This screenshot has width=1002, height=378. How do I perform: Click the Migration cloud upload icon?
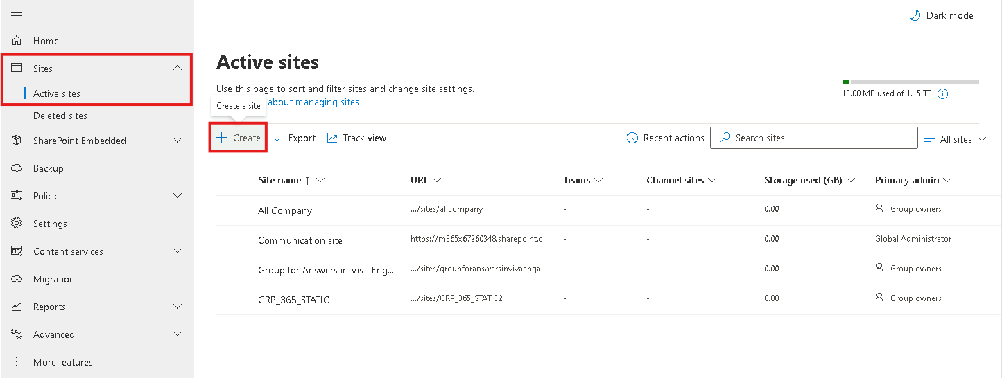point(17,279)
